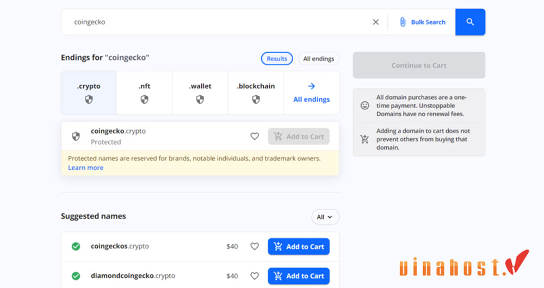Open the All filter dropdown in Suggested names
This screenshot has width=544, height=288.
tap(325, 217)
